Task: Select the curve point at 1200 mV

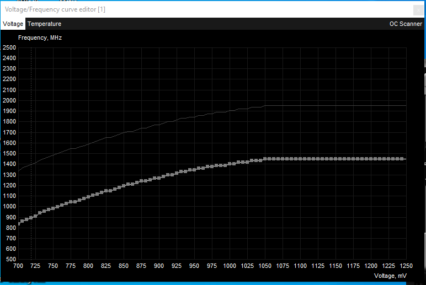Action: pyautogui.click(x=371, y=159)
